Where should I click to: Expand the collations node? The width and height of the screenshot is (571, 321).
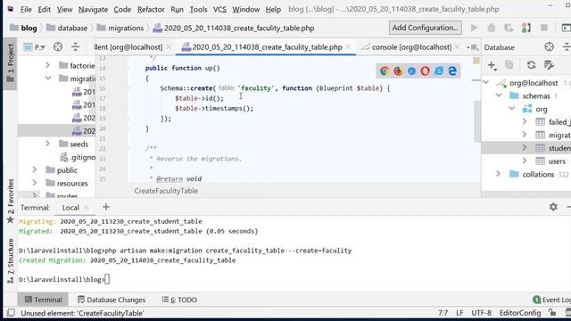click(499, 174)
